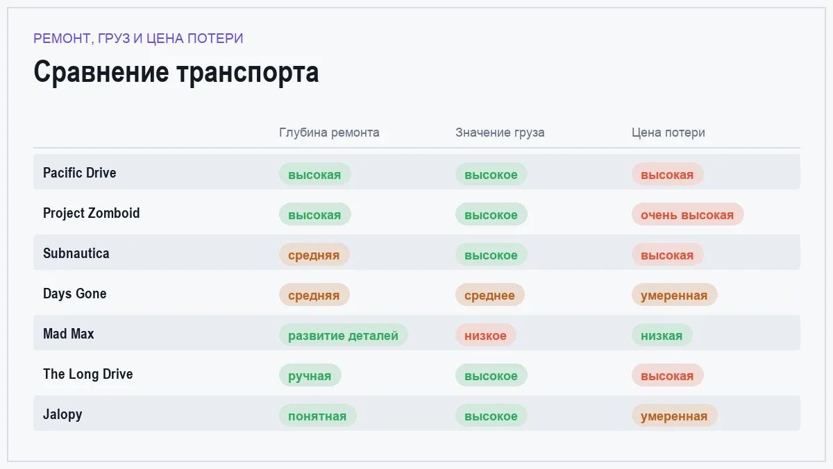This screenshot has height=469, width=833.
Task: Click the 'Цена потери' column header
Action: coord(668,133)
